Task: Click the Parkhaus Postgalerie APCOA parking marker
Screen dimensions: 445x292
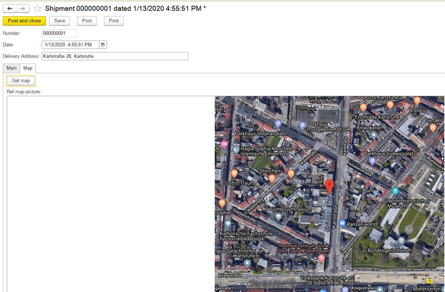Action: click(303, 125)
